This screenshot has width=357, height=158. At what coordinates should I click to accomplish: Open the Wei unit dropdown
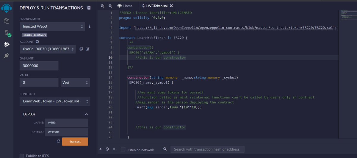[76, 82]
